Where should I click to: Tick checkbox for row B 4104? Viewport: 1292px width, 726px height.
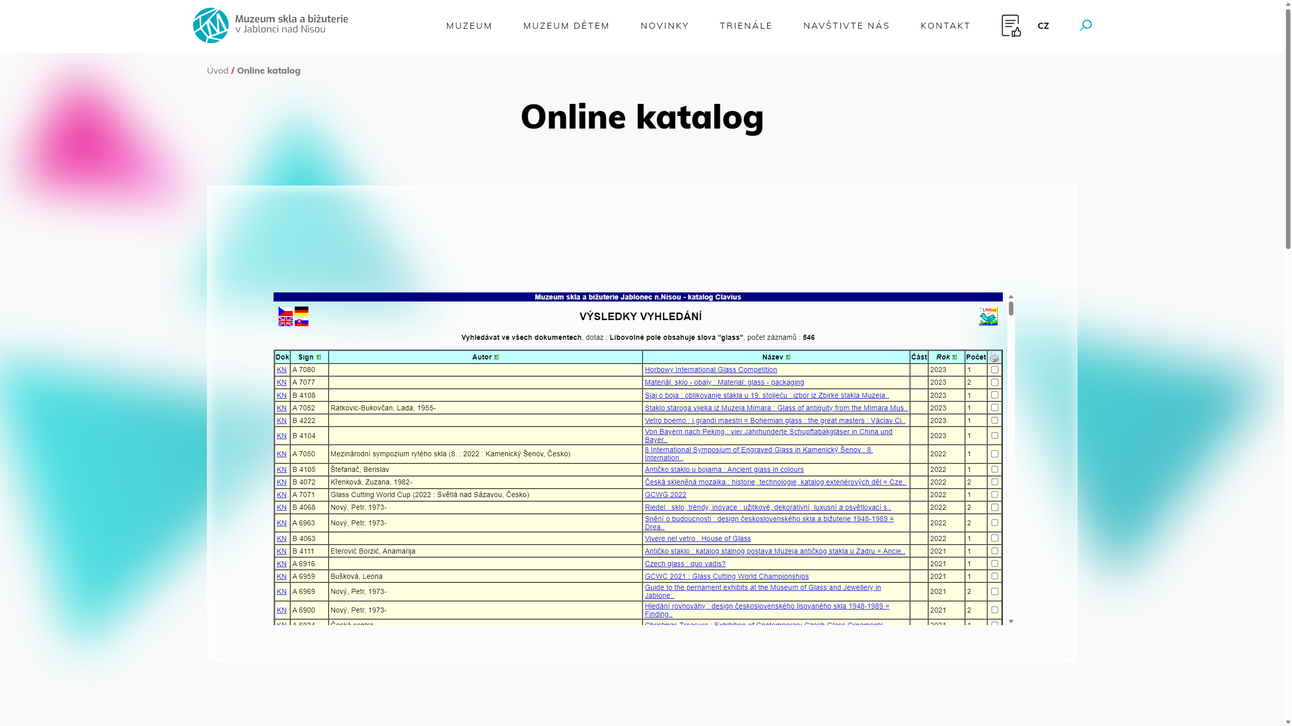[x=995, y=435]
